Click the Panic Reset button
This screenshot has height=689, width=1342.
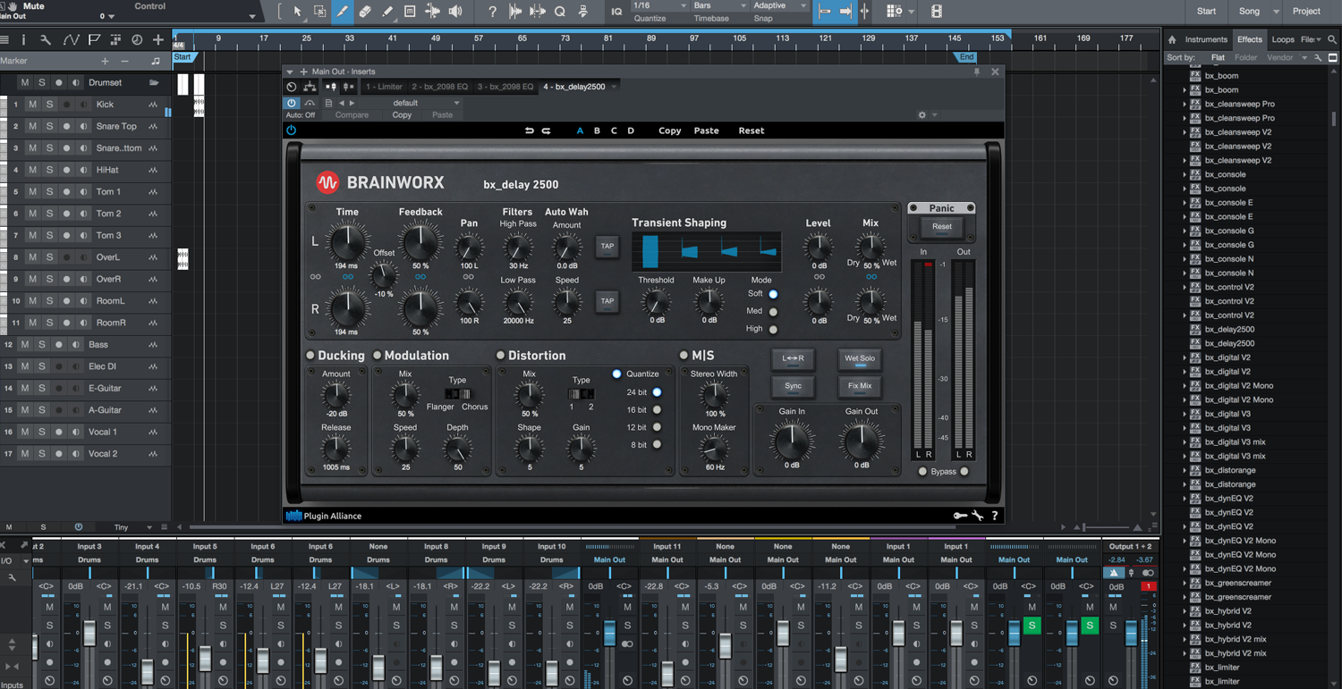point(941,227)
